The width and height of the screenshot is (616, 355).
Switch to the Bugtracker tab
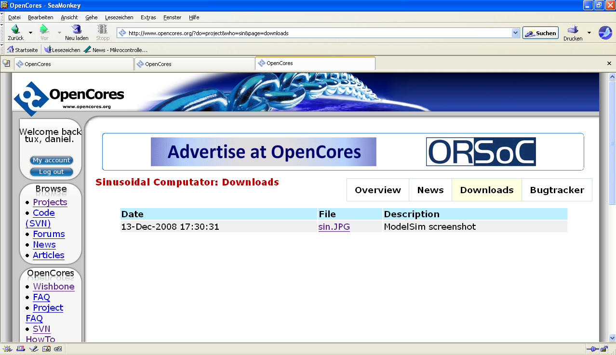[557, 190]
